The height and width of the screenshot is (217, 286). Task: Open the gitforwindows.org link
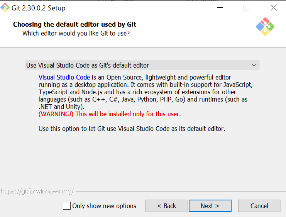pos(37,191)
